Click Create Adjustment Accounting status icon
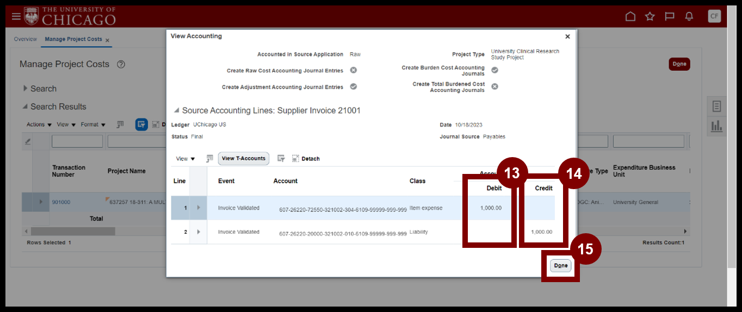This screenshot has height=312, width=742. click(353, 86)
